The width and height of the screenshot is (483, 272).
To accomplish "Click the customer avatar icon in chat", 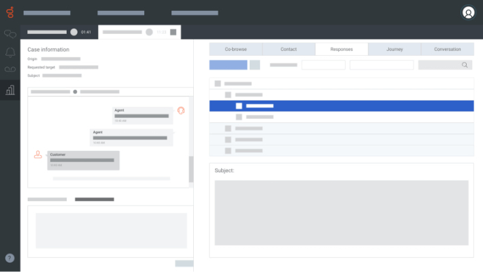I will pyautogui.click(x=38, y=155).
